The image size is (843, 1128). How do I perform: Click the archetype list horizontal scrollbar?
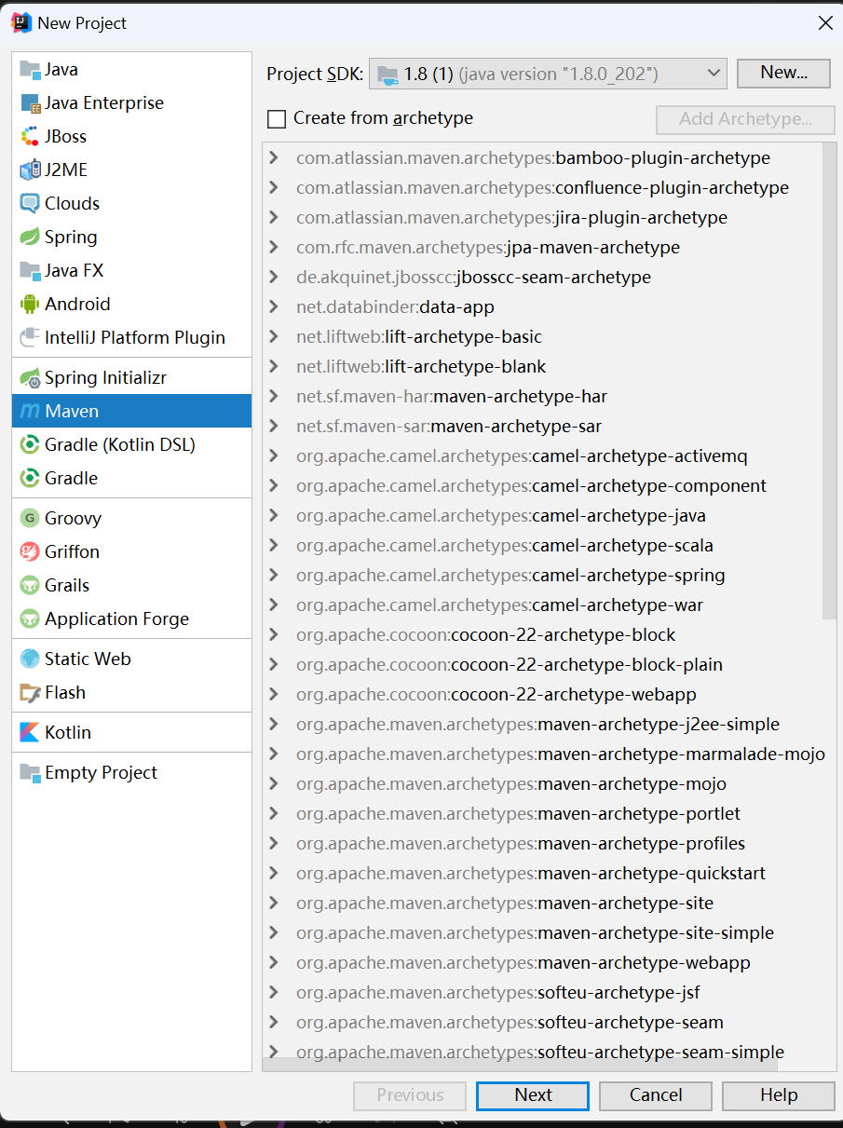(x=522, y=1065)
